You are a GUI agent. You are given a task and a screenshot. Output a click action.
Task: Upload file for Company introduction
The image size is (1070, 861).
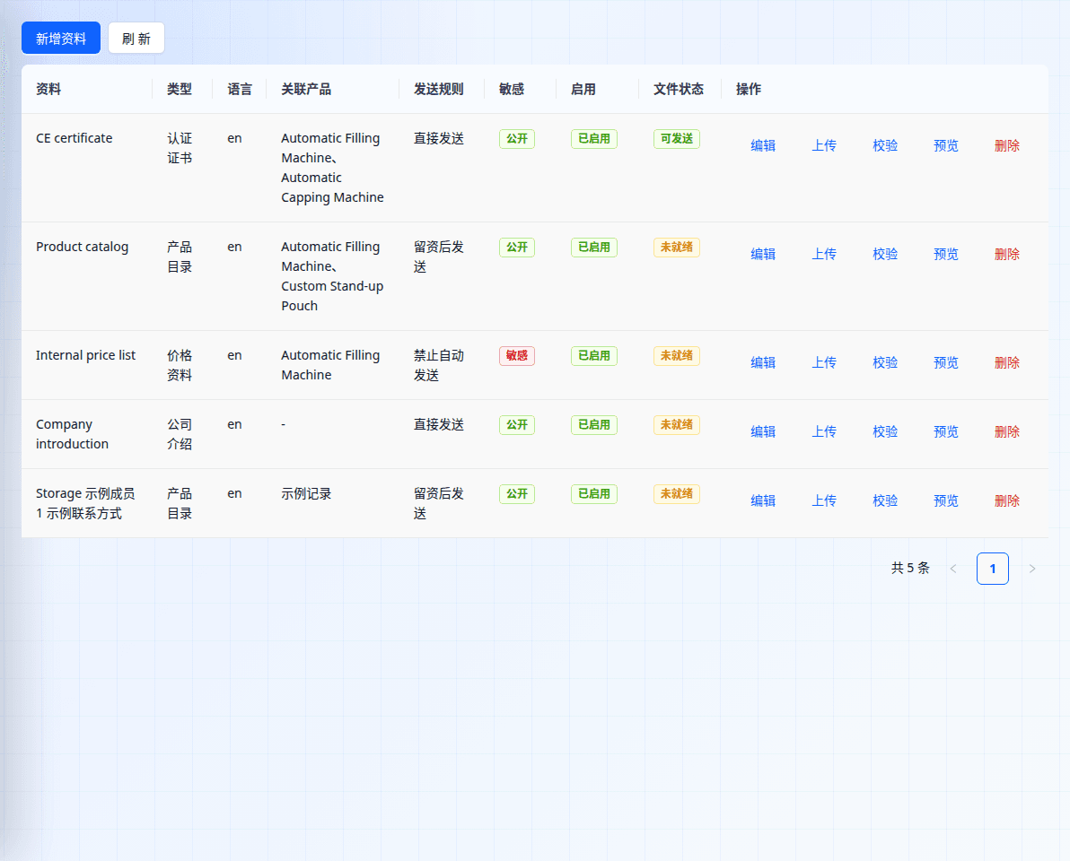[824, 431]
